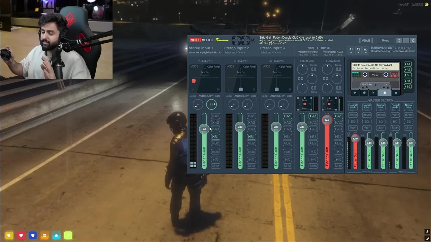
Task: Open the VBAN settings
Action: point(366,41)
